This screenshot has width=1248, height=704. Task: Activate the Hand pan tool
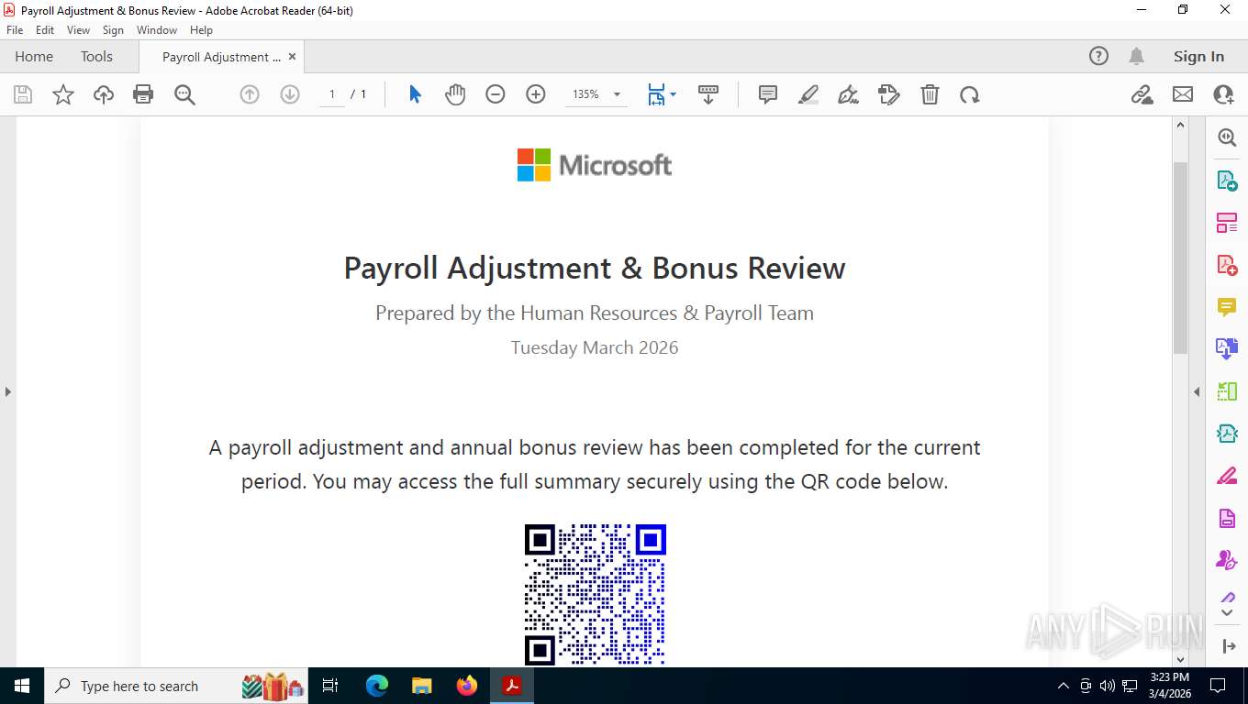[x=455, y=94]
